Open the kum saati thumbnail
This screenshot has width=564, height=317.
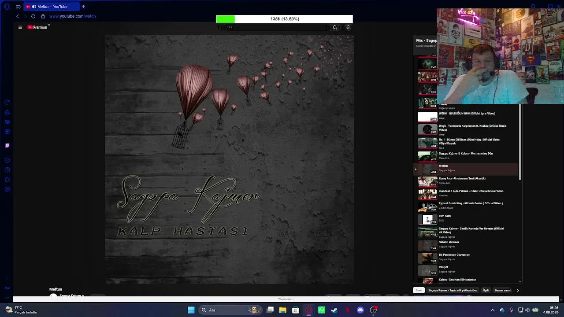427,219
